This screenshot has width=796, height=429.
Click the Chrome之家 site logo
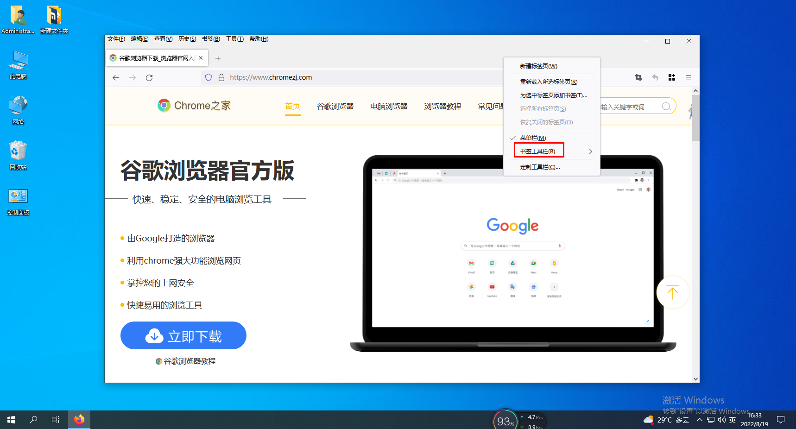click(194, 106)
